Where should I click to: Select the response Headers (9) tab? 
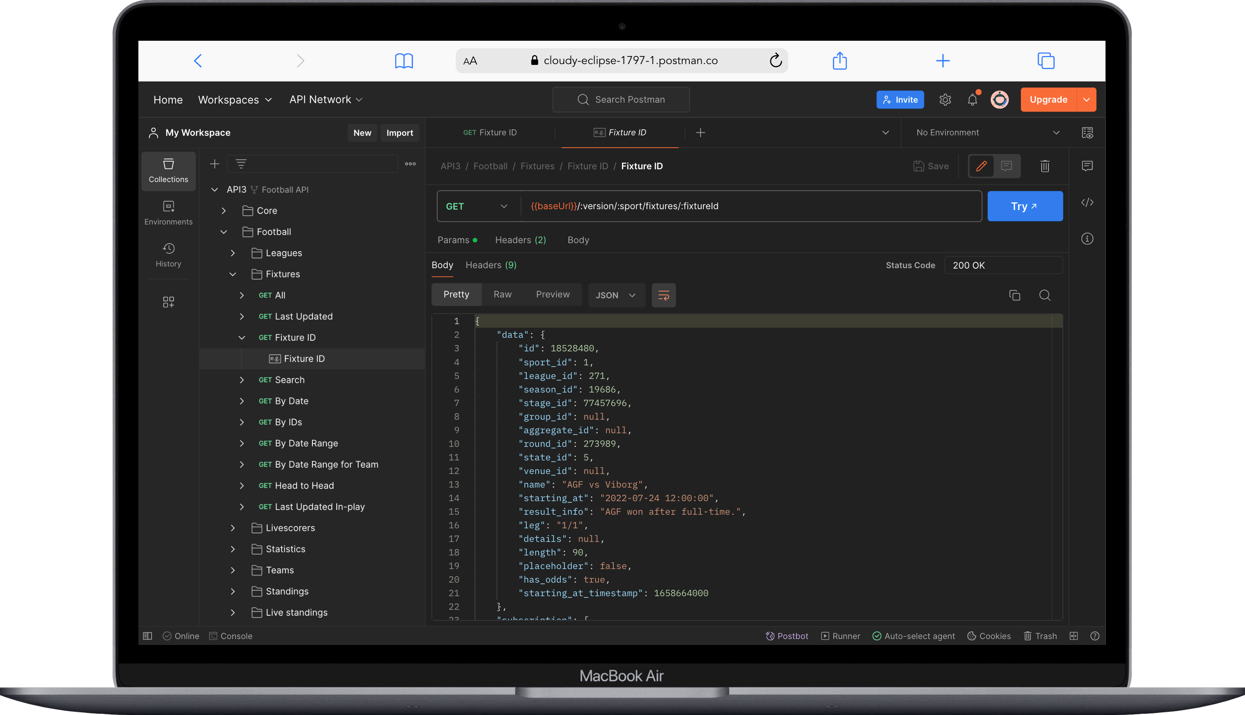491,265
